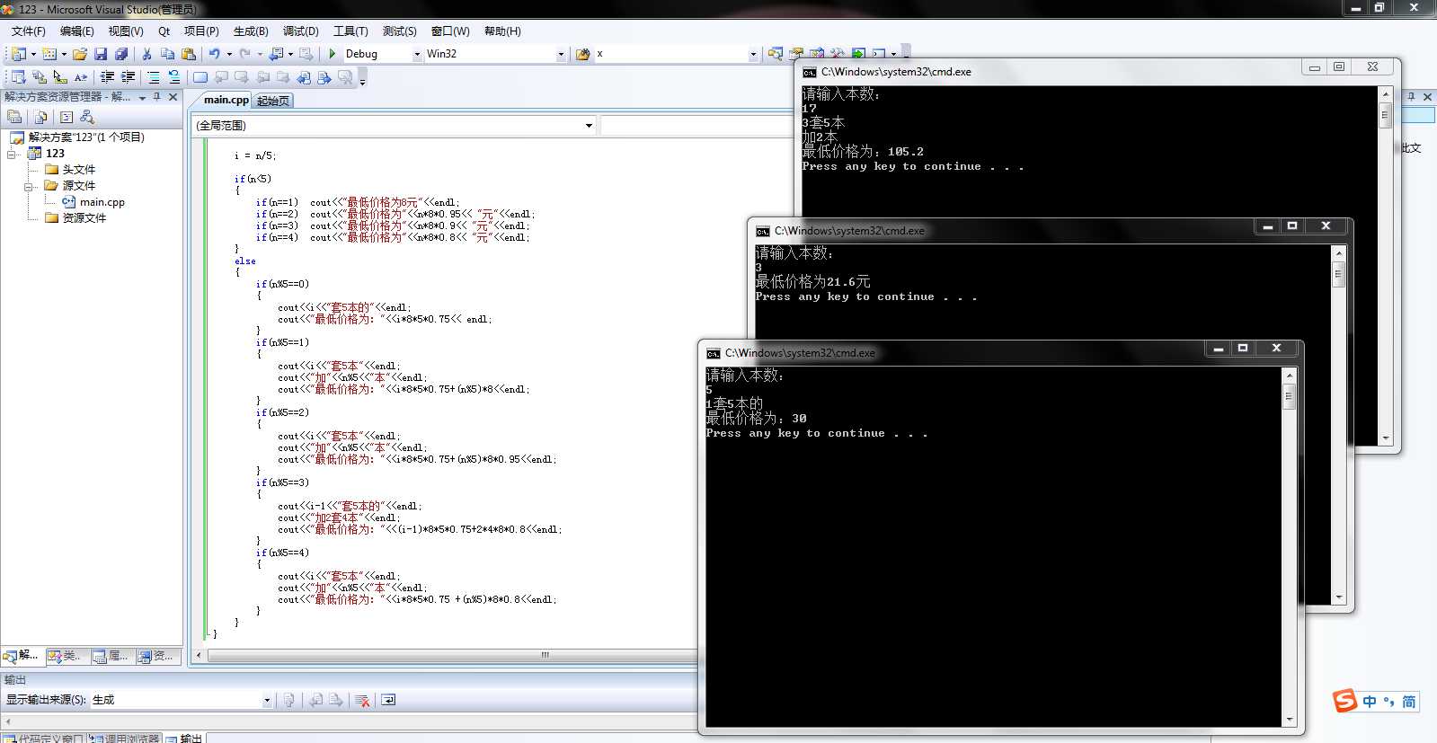Click the Cut scissors icon
Screen dimensions: 1437x743
[146, 54]
